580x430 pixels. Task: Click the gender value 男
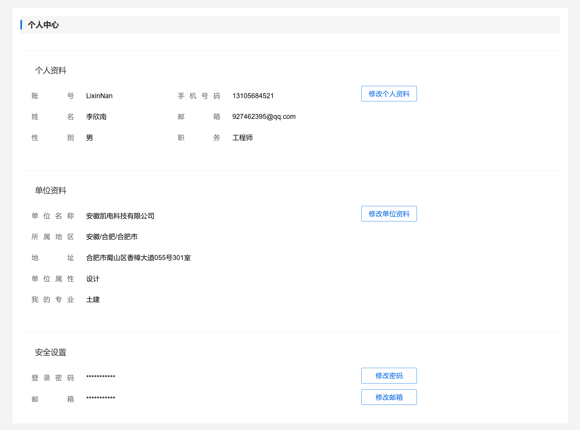[x=89, y=138]
